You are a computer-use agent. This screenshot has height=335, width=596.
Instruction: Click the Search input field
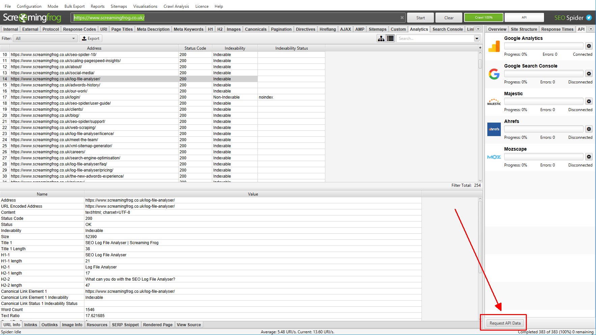435,38
